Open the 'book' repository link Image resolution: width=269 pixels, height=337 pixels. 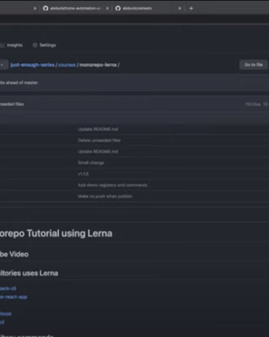tap(6, 314)
